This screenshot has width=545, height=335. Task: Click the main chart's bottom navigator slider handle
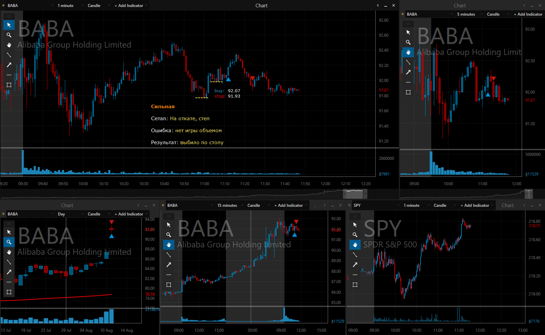pyautogui.click(x=355, y=193)
